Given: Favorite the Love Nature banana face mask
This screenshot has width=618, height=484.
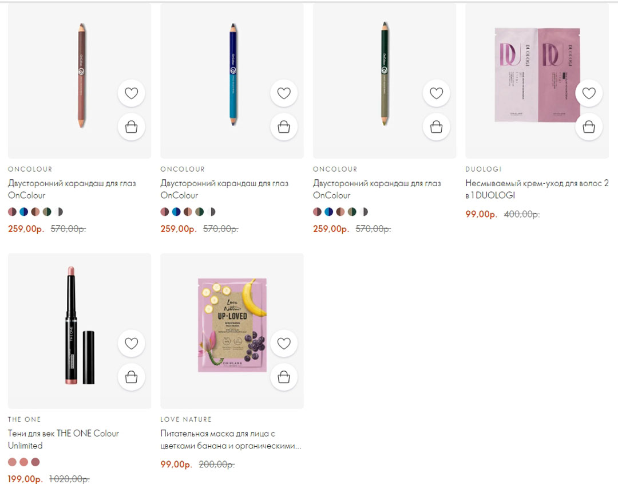Looking at the screenshot, I should (x=284, y=344).
